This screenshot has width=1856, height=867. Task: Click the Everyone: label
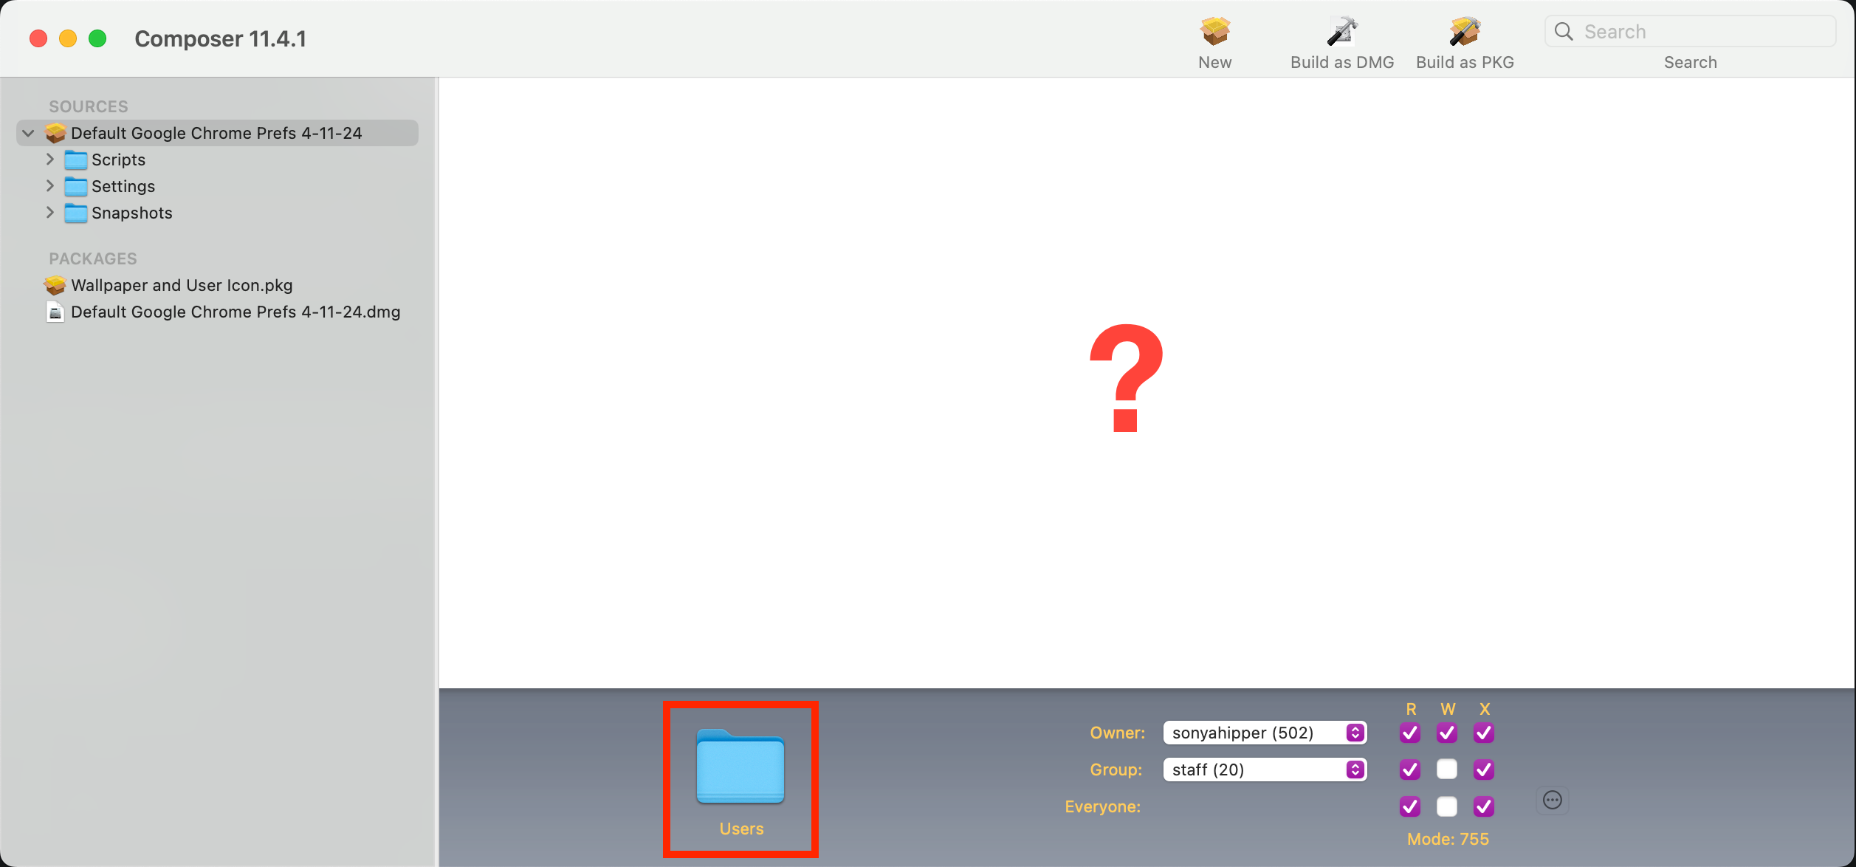pyautogui.click(x=1102, y=806)
